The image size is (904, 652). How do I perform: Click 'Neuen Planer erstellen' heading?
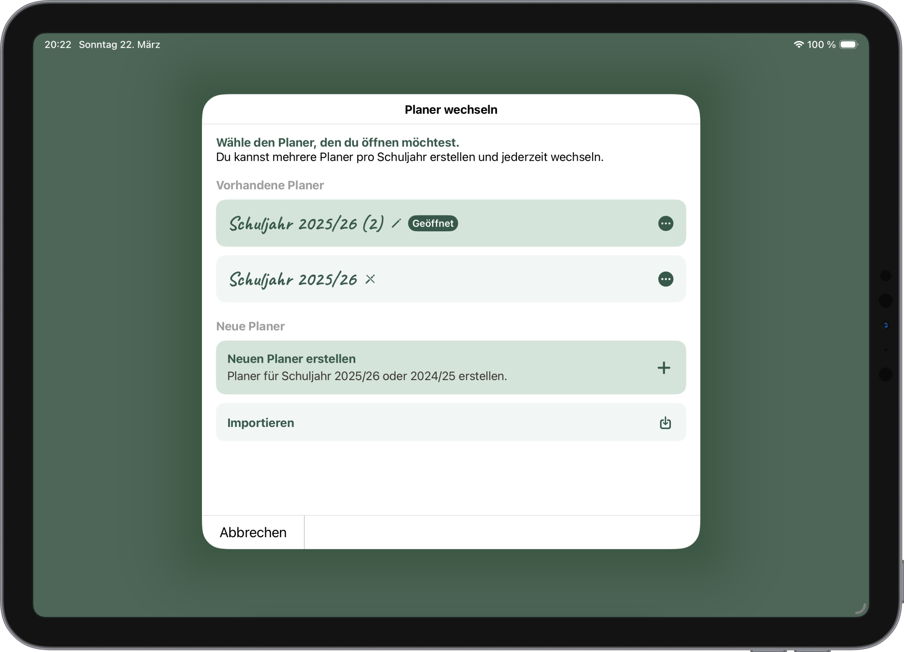point(291,358)
